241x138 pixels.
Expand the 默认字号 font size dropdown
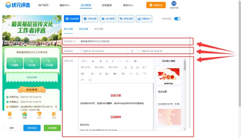[86, 68]
